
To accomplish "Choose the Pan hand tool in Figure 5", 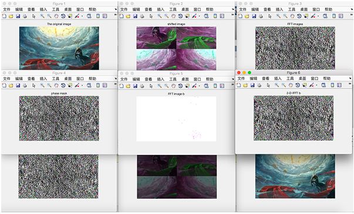I will [173, 86].
